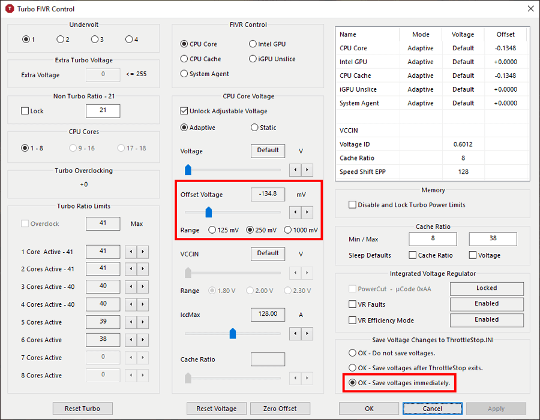Click Speed Shift EPP row in table
This screenshot has height=420, width=540.
(432, 171)
